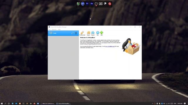Launch Premiere Pro from the top dock

[x=87, y=4]
